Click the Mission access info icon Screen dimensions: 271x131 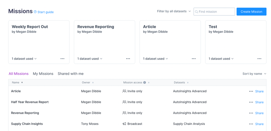pyautogui.click(x=145, y=82)
